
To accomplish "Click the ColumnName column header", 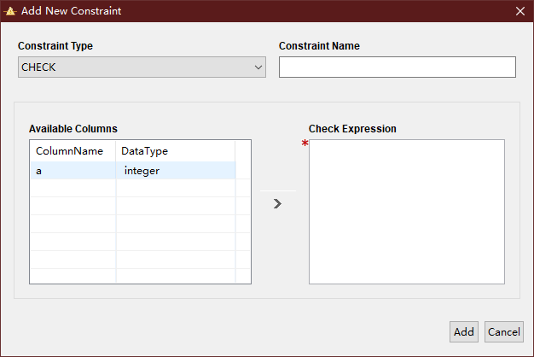I will tap(73, 151).
